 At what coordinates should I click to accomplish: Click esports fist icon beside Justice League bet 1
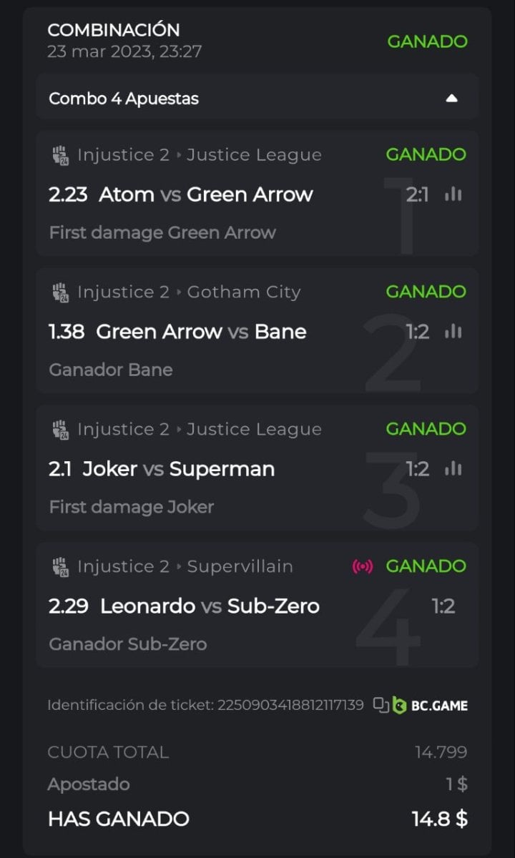click(x=60, y=155)
